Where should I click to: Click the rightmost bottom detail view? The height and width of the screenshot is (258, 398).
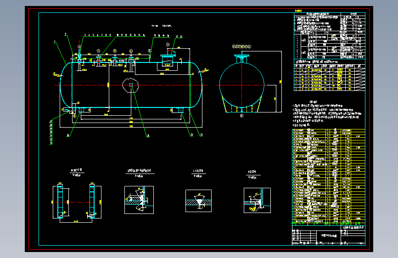pyautogui.click(x=257, y=200)
